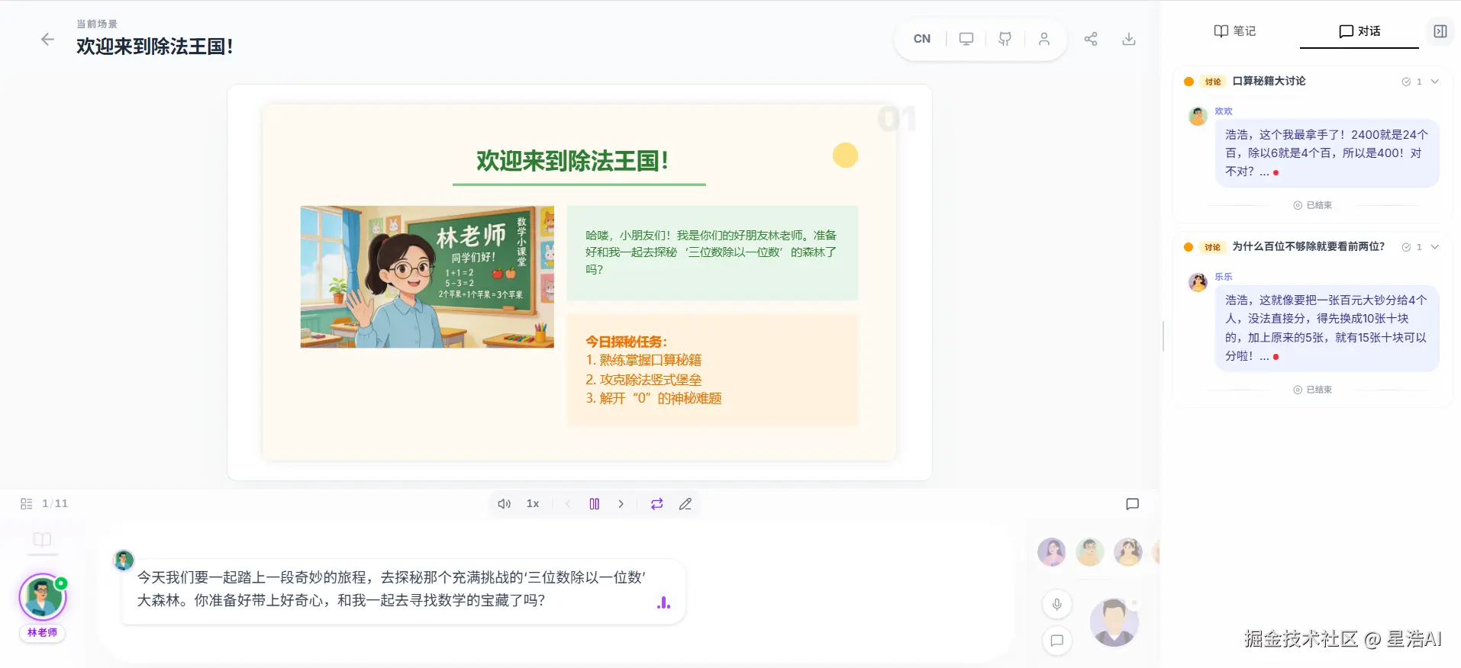This screenshot has width=1461, height=668.
Task: Share the lesson with share icon
Action: [x=1090, y=39]
